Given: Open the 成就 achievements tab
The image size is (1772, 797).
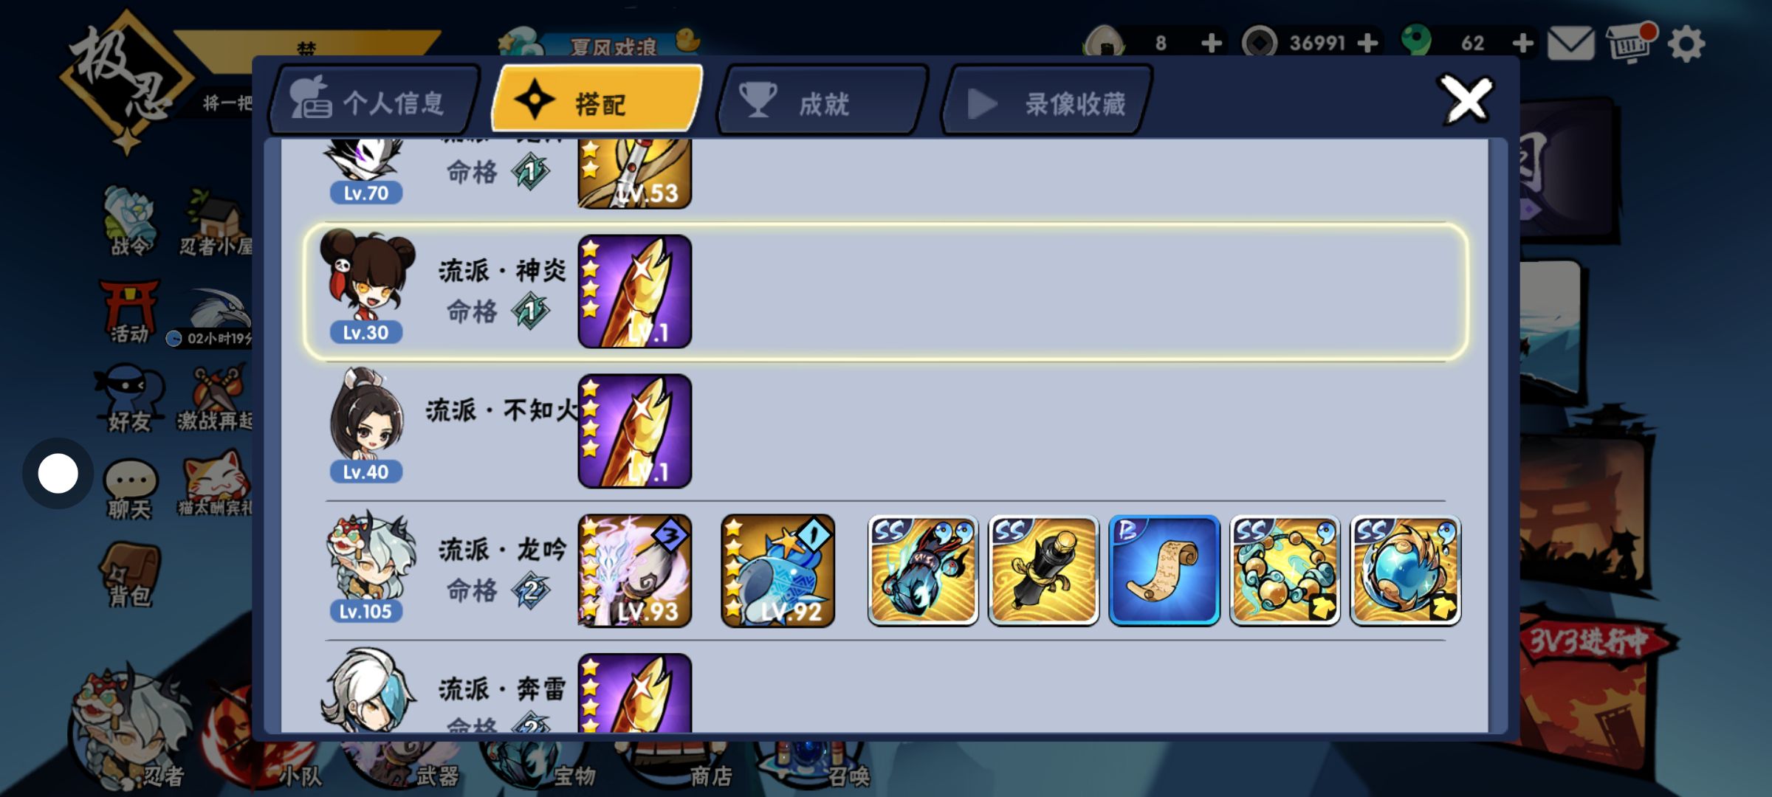Looking at the screenshot, I should coord(823,102).
